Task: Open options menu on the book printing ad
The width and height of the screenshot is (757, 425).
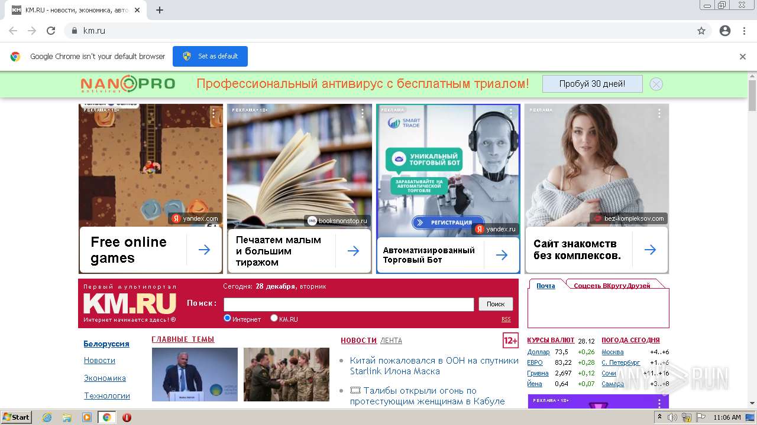Action: 363,113
